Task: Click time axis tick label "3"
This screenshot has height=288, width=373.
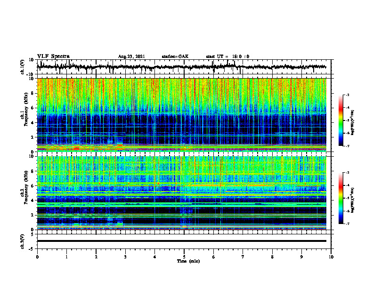Action: click(125, 257)
